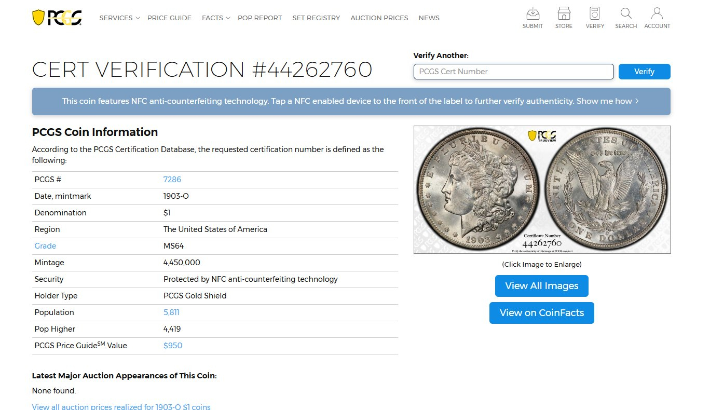Click the blue Verify button
Screen dimensions: 710x410
pos(644,72)
